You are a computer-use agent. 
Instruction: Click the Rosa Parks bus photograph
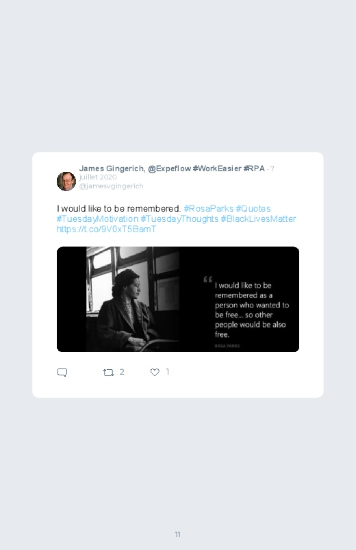(133, 299)
